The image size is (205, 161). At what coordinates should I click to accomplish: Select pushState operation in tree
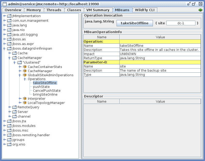pos(41,87)
